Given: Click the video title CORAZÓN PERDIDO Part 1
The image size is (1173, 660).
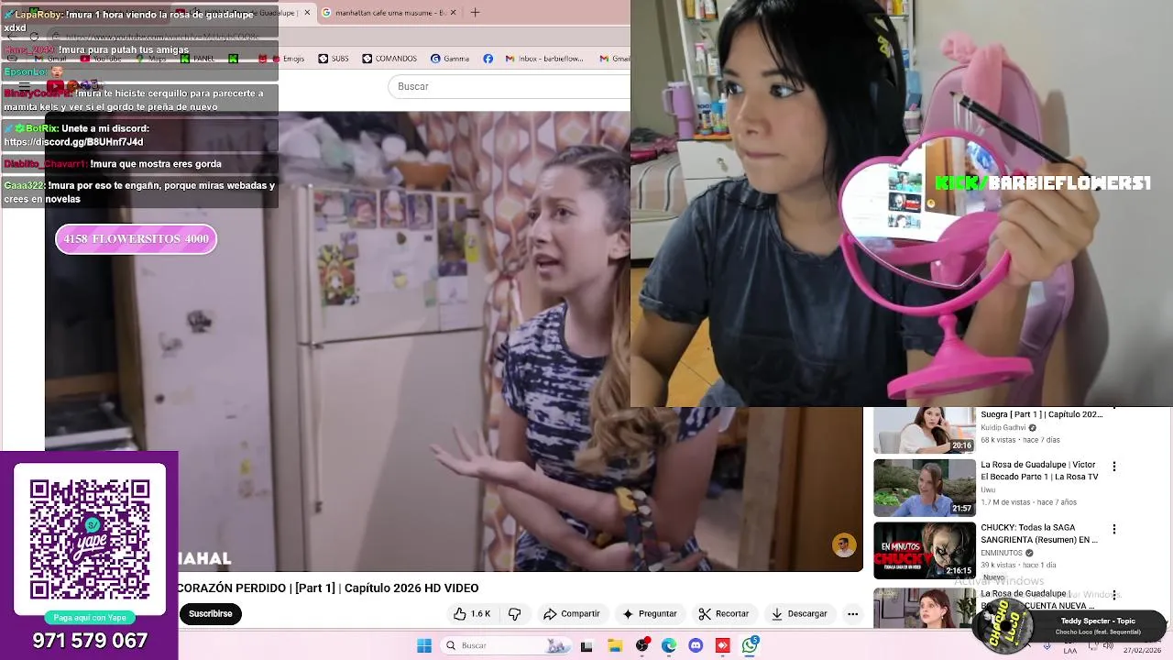Looking at the screenshot, I should 328,588.
